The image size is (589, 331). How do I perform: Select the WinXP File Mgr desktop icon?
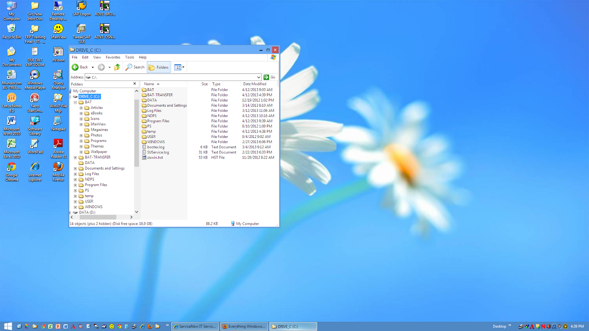(x=58, y=103)
